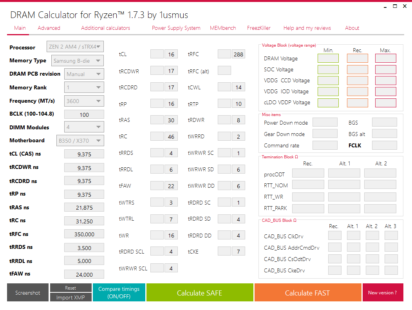Viewport: 412px width, 310px height.
Task: Click the procODT Rec. field
Action: [308, 173]
